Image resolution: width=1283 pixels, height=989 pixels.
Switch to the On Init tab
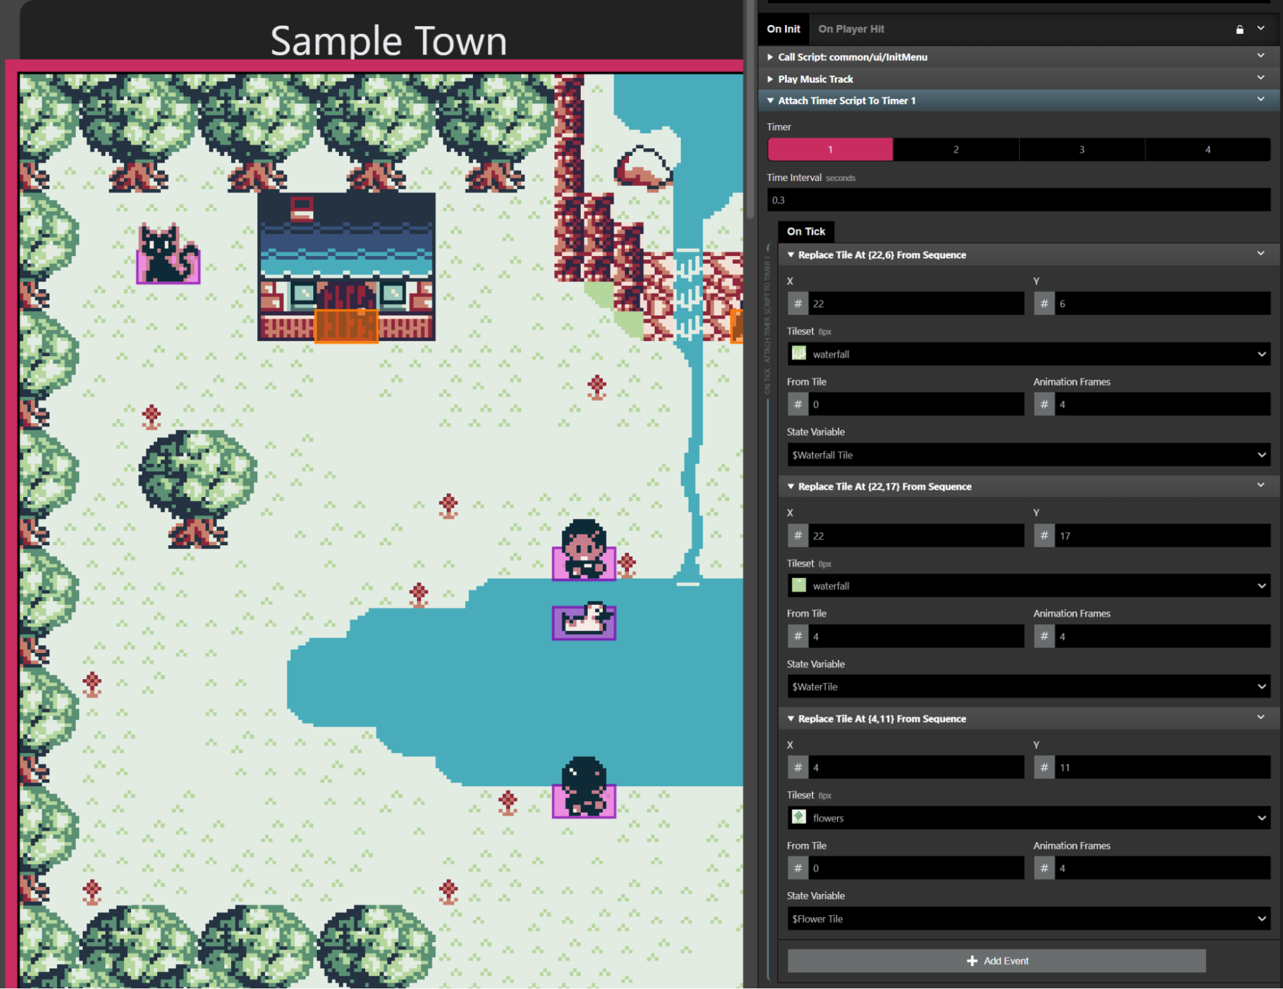[x=783, y=29]
